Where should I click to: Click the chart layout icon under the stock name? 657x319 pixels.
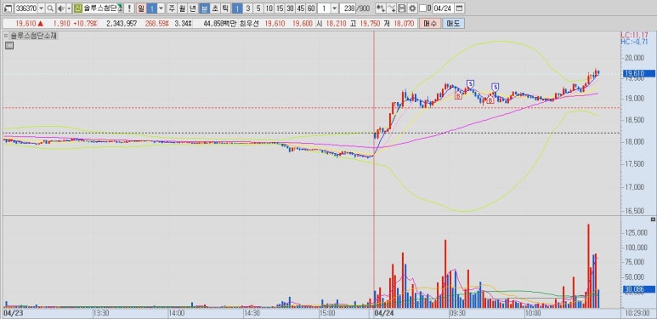coord(9,46)
